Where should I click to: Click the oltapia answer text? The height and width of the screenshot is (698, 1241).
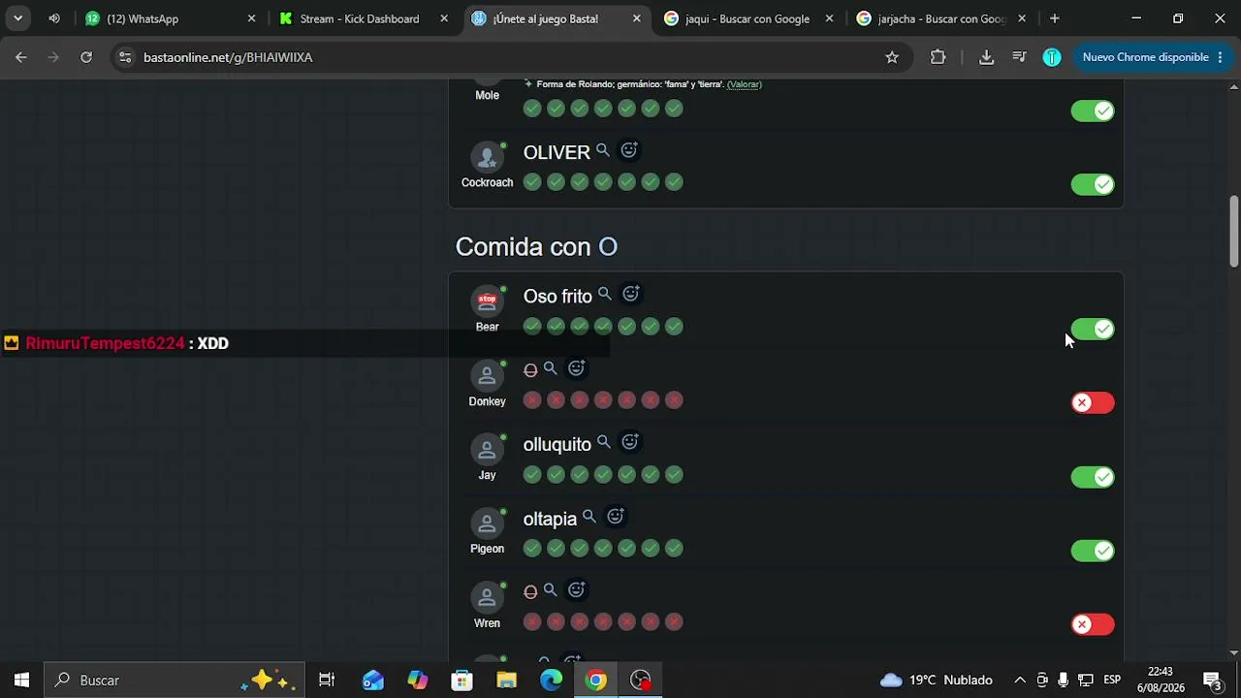tap(550, 520)
